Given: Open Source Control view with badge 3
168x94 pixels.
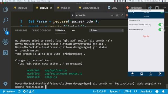Looking at the screenshot, I should (x=6, y=31).
